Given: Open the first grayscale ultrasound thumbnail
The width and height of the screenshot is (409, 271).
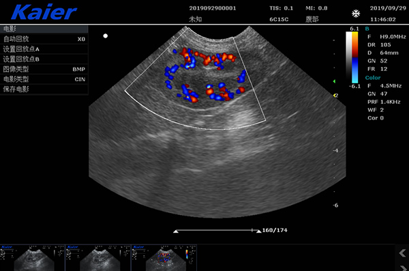Looking at the screenshot, I should pyautogui.click(x=32, y=258).
